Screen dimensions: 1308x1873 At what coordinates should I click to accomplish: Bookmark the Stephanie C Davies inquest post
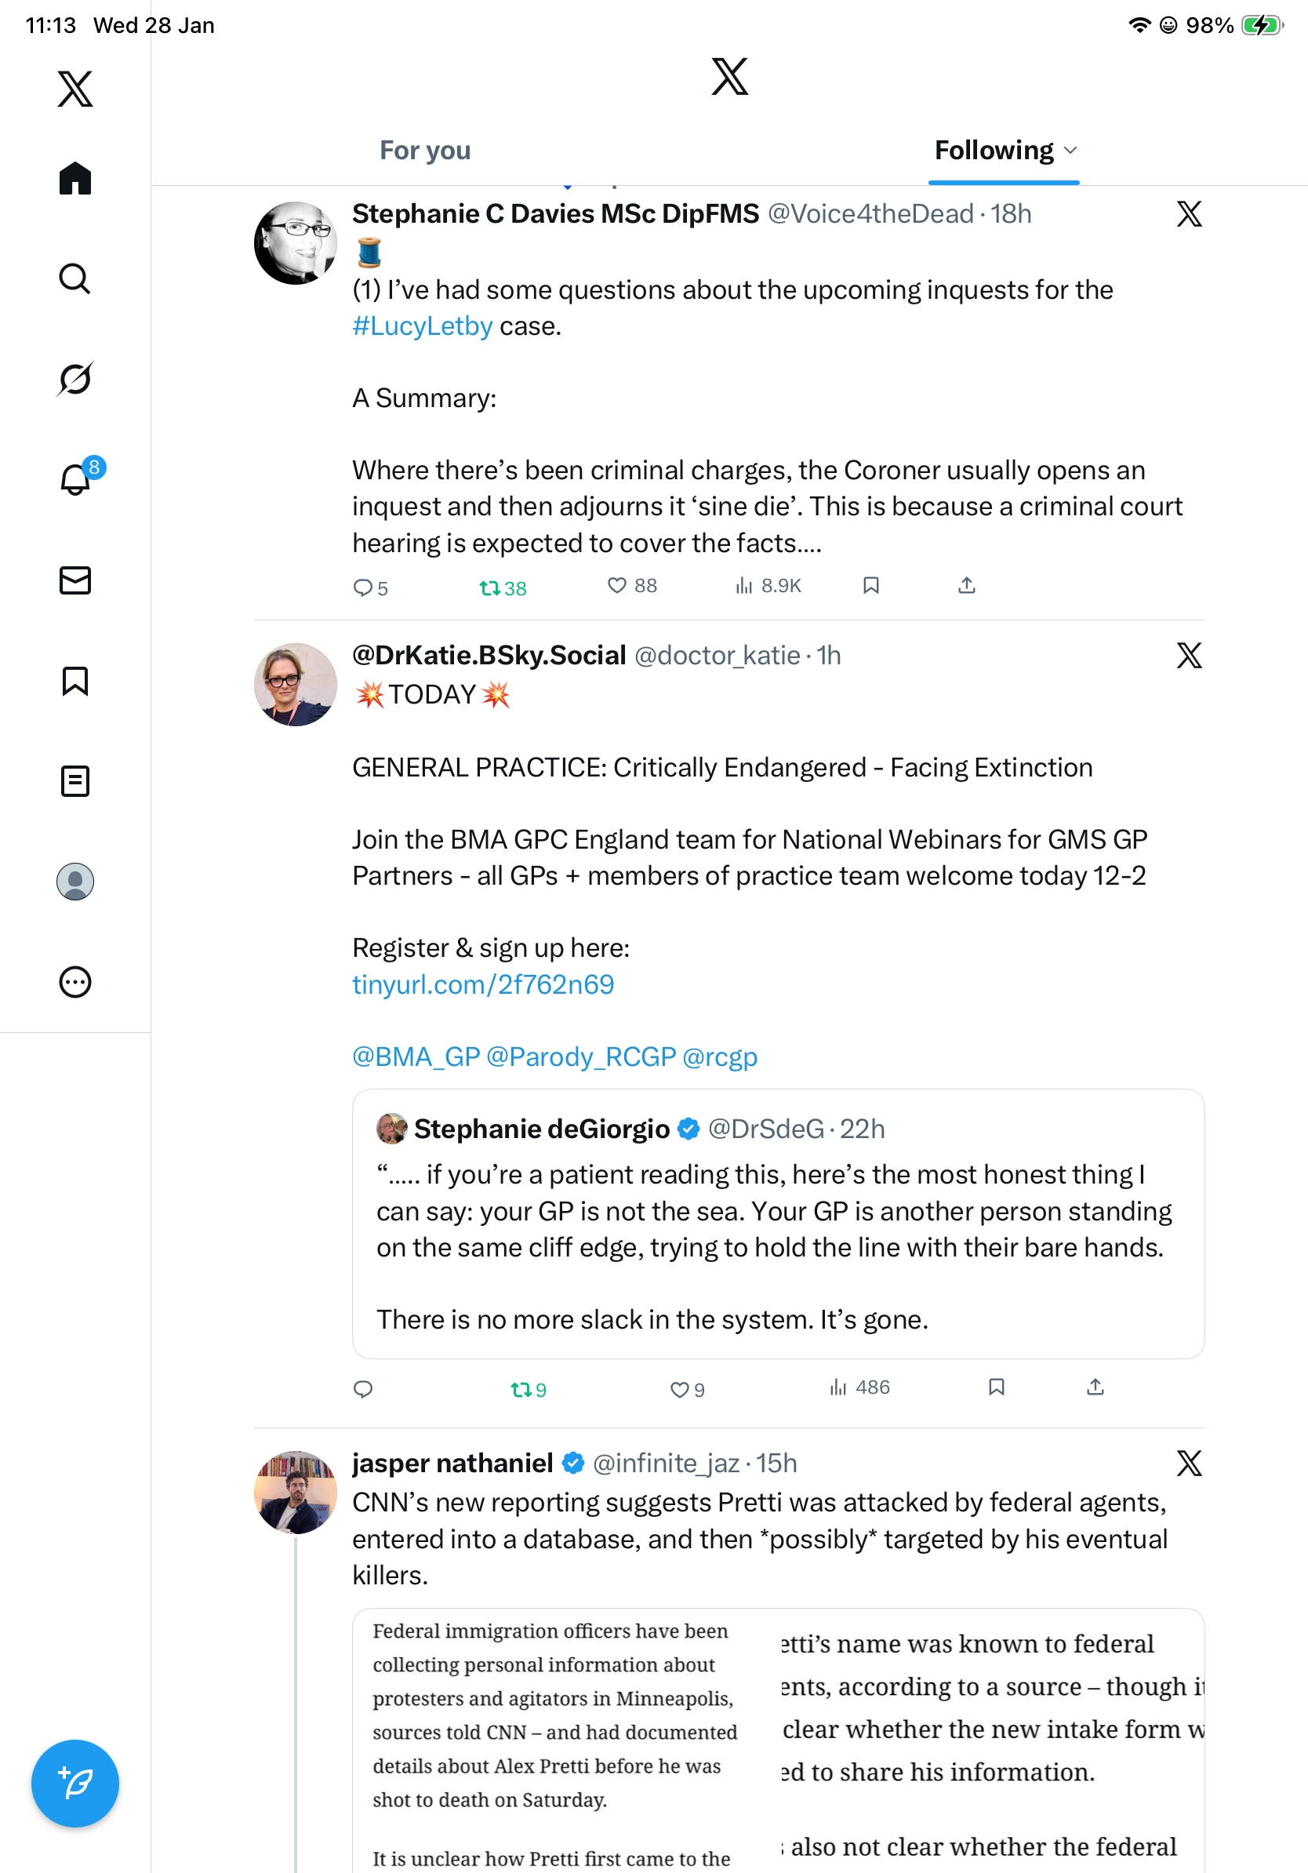point(871,586)
